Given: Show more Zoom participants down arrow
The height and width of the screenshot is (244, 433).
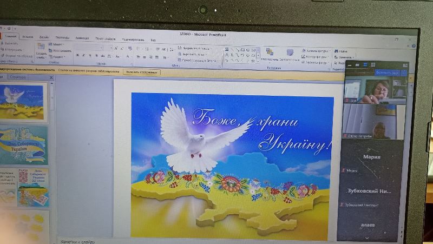Looking at the screenshot, I should click(367, 238).
